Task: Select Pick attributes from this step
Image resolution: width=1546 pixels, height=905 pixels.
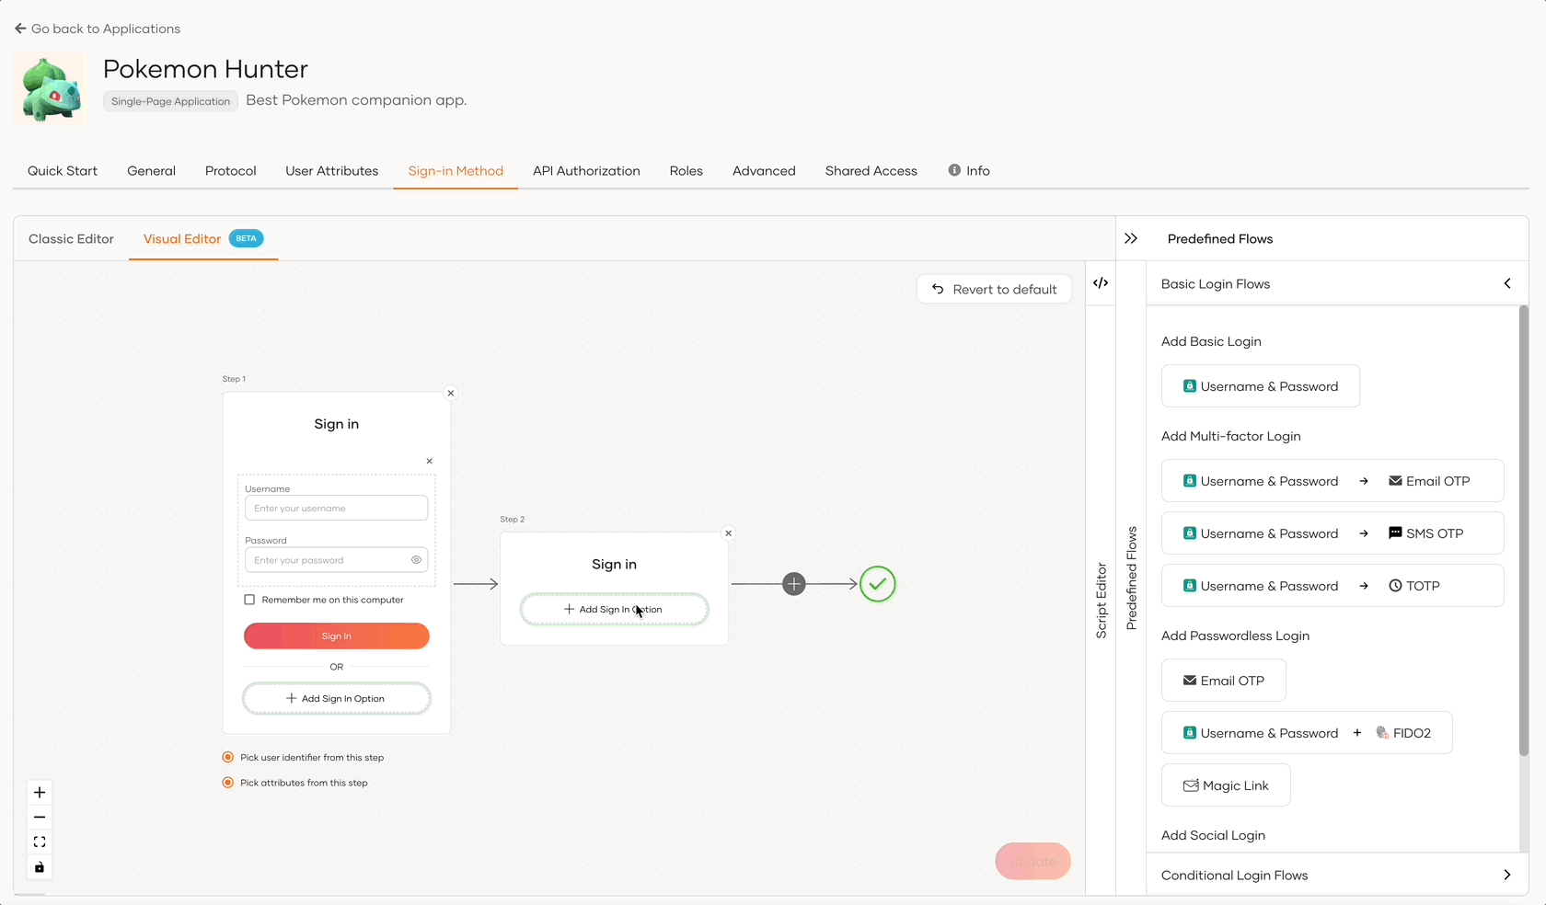Action: click(228, 783)
